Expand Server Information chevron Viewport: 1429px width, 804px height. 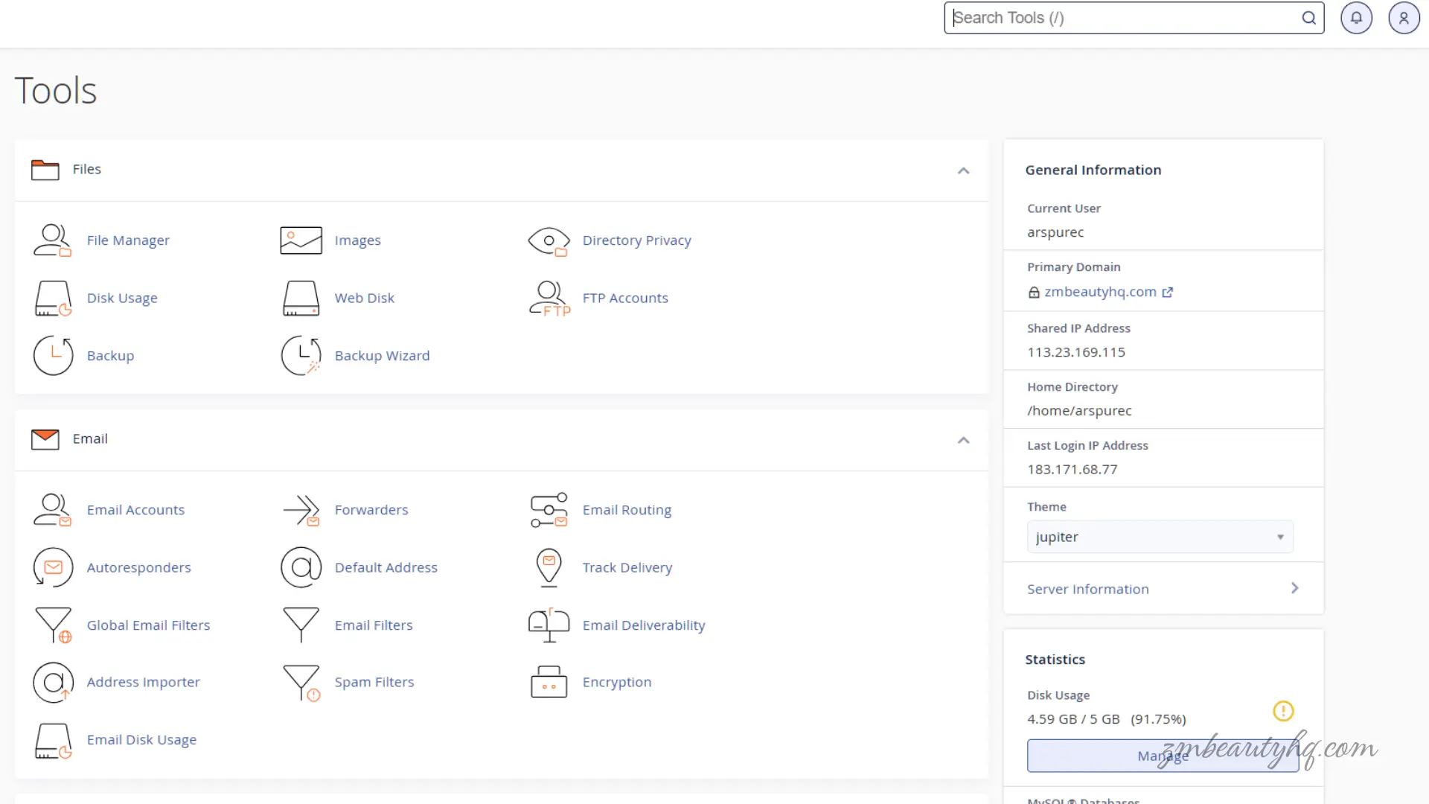point(1294,588)
